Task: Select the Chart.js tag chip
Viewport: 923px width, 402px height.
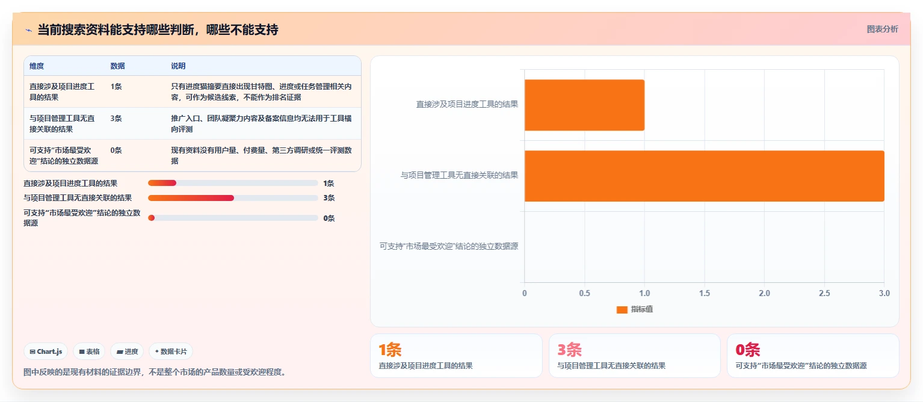Action: click(x=46, y=351)
